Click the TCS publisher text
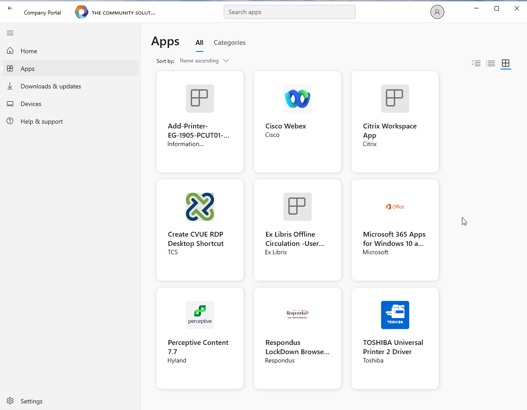 pos(173,252)
